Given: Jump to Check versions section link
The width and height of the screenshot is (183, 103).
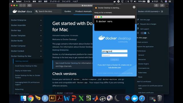Looking at the screenshot, I should pos(142,42).
